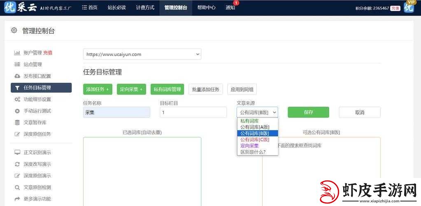The image size is (421, 206).
Task: Choose 公有词库[A版] from the dropdown list
Action: [x=258, y=127]
